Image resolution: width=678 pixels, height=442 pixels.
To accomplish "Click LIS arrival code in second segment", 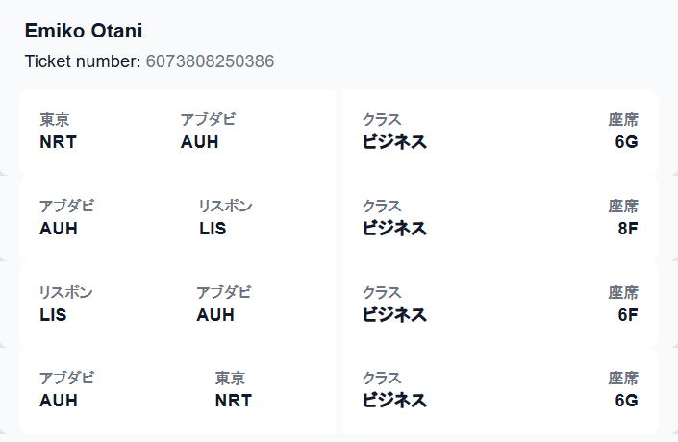I will tap(213, 228).
